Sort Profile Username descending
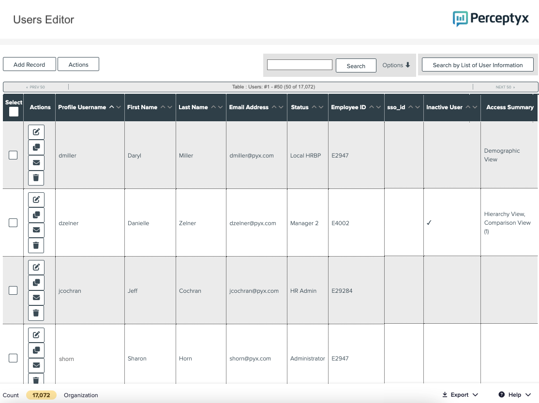 (119, 107)
